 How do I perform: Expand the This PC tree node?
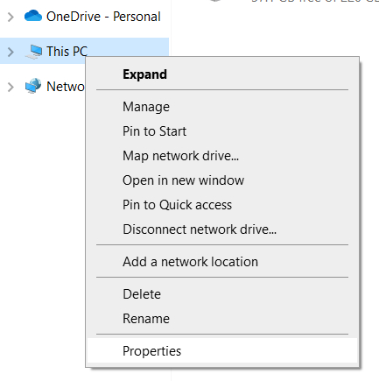click(11, 52)
